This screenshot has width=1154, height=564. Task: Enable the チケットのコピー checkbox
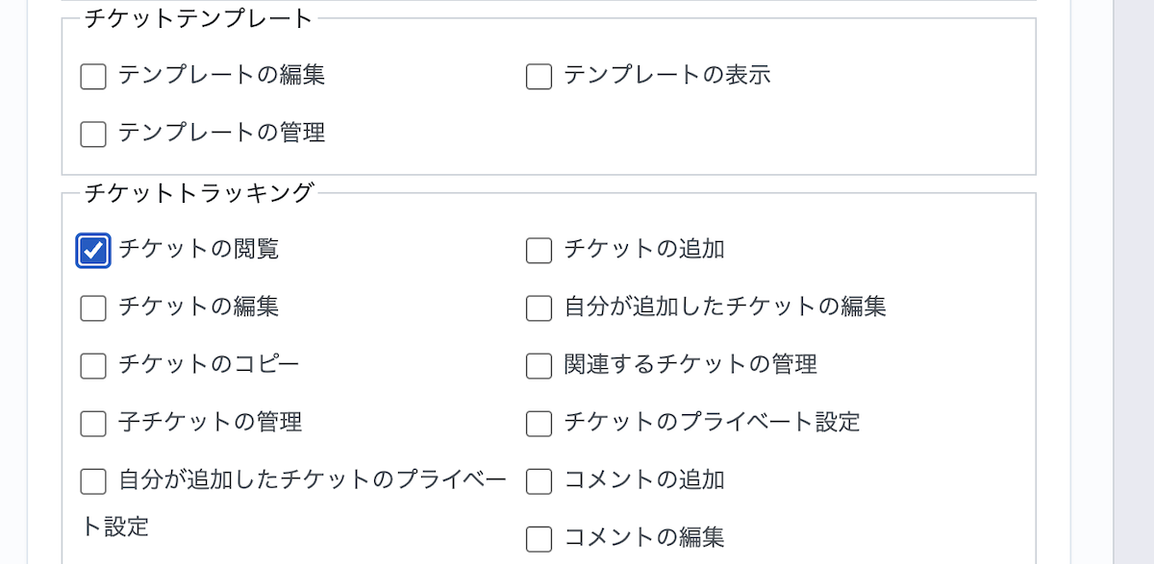93,366
